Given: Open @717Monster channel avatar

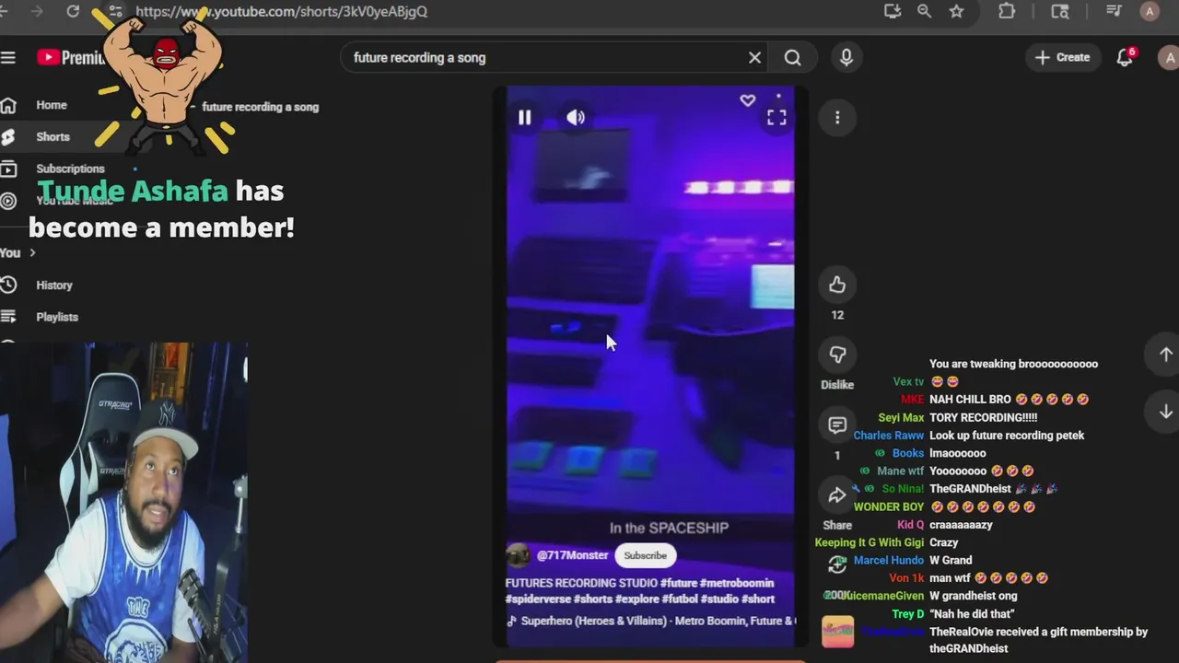Looking at the screenshot, I should click(518, 555).
